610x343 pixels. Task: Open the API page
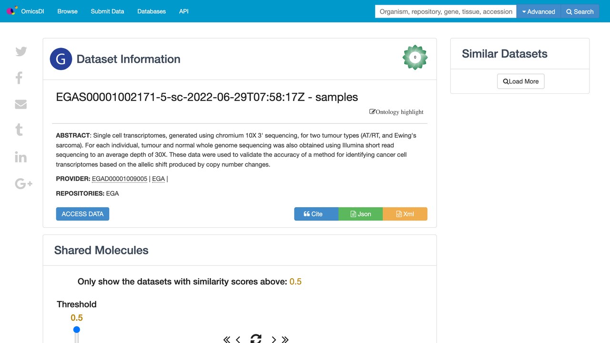point(184,11)
